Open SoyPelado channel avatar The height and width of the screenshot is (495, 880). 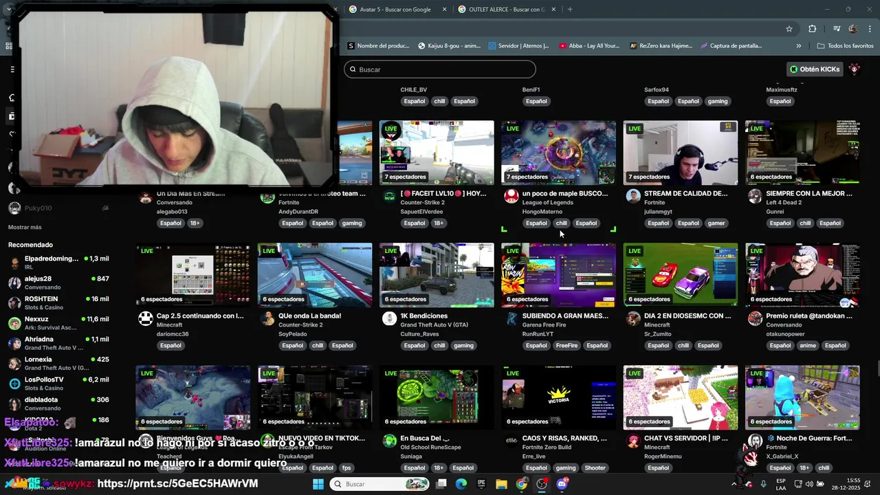tap(267, 318)
